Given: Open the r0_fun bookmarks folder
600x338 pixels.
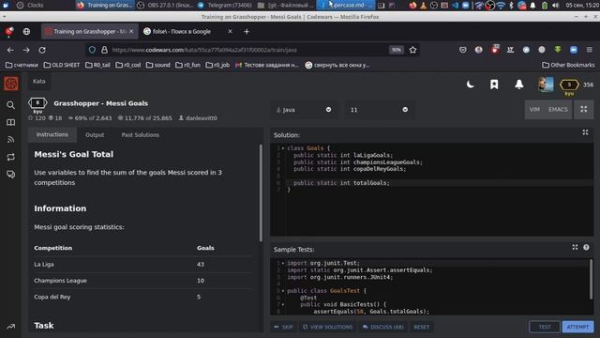Looking at the screenshot, I should [x=187, y=65].
